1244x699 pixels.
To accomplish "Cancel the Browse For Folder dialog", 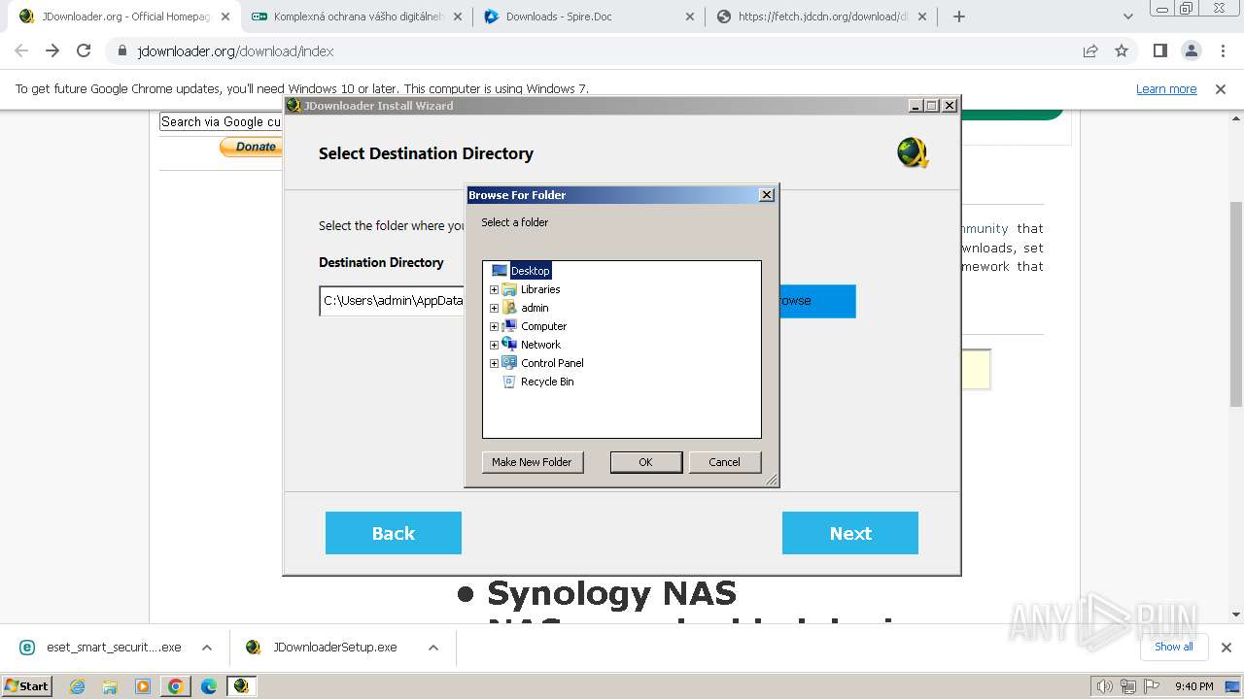I will tap(724, 462).
